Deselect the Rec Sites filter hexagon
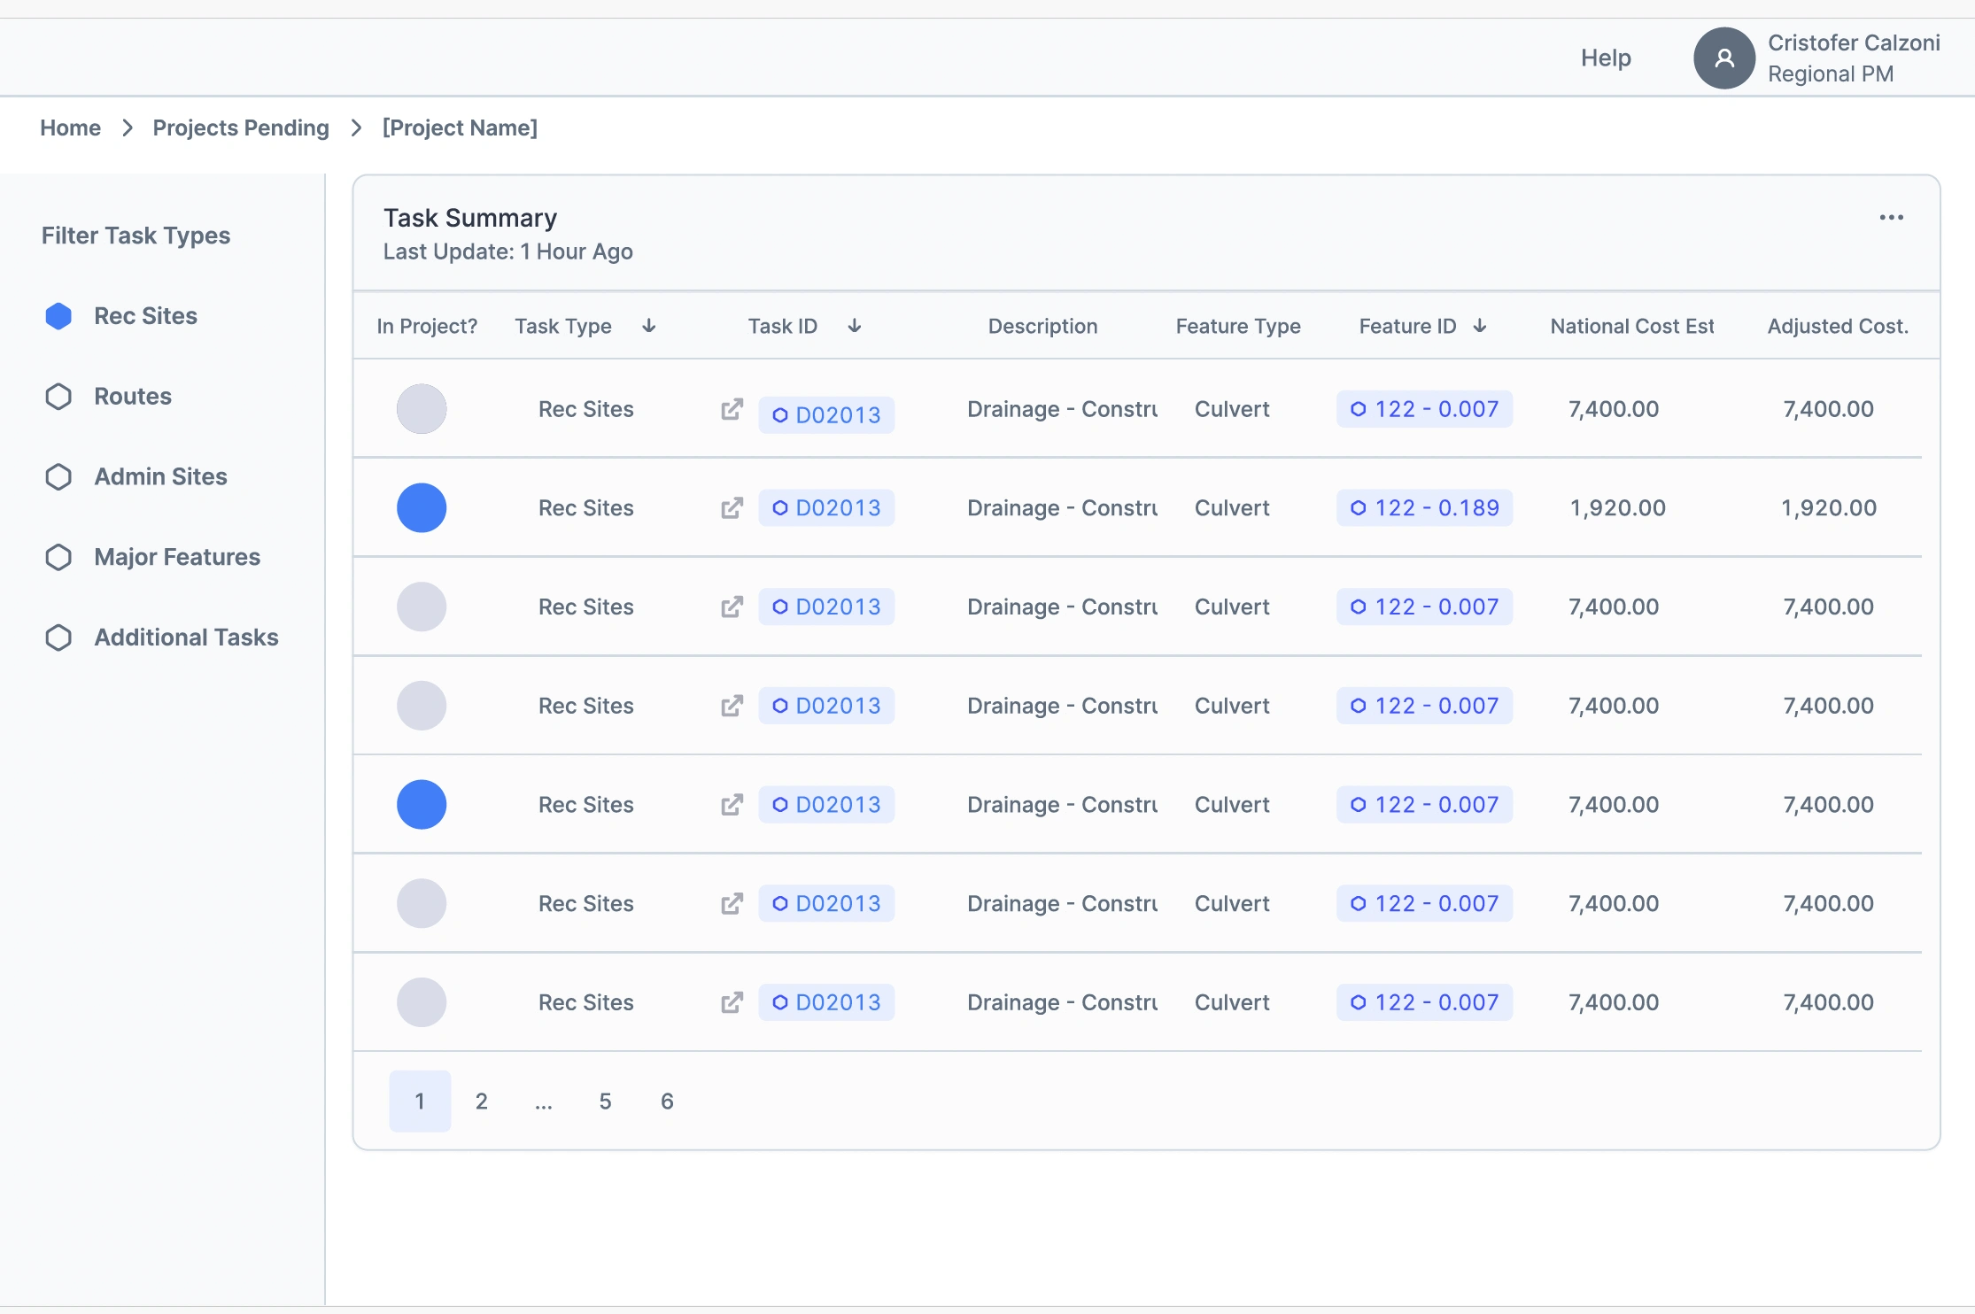The width and height of the screenshot is (1975, 1314). [58, 316]
